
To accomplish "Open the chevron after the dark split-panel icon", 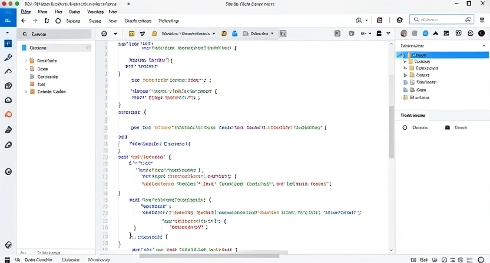I will (x=389, y=33).
